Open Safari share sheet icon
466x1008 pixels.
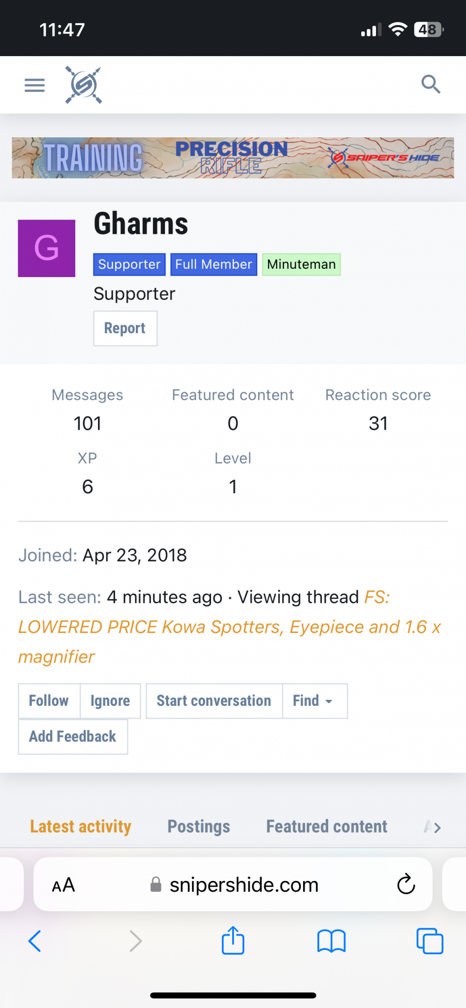233,941
